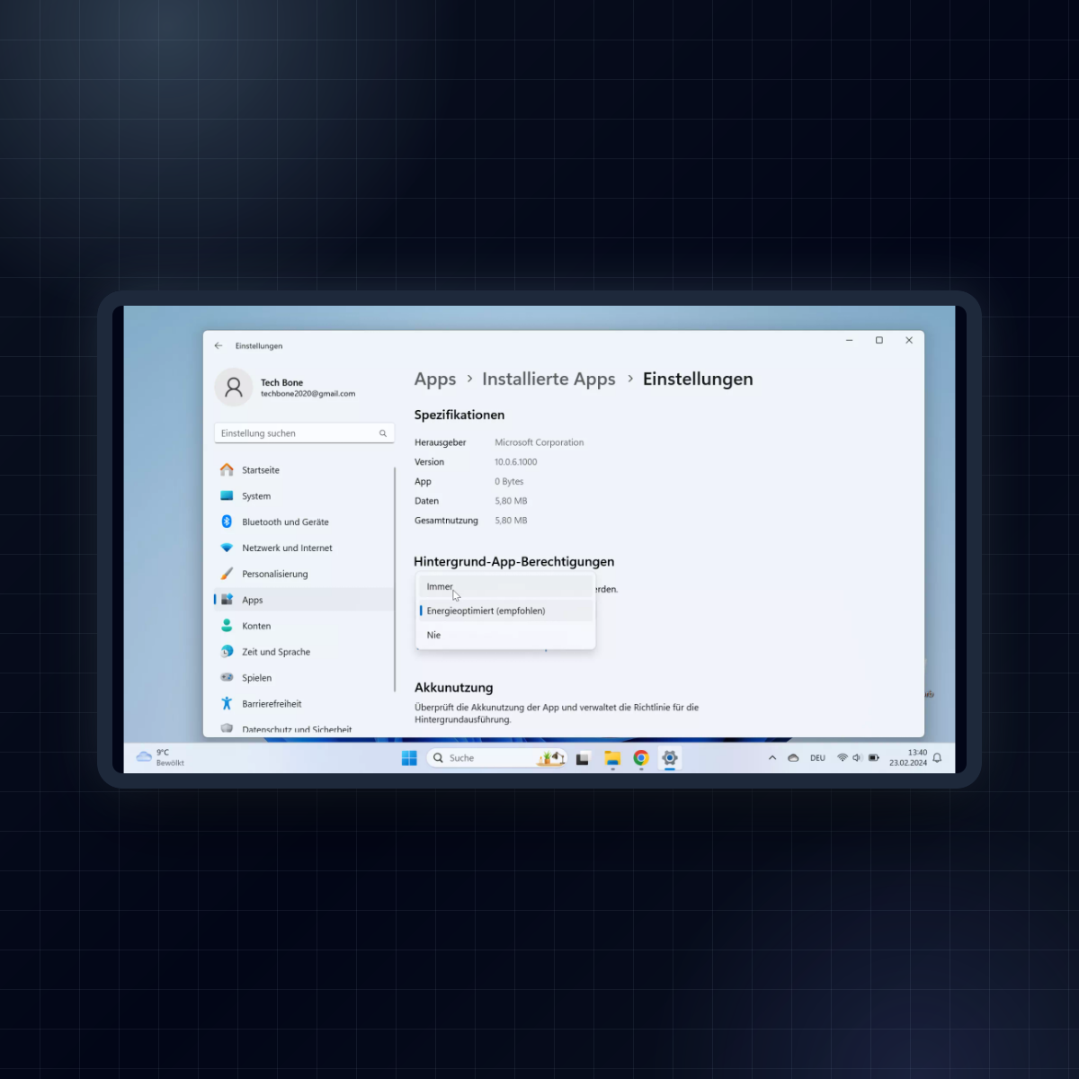The image size is (1079, 1079).
Task: Switch input language via DEU indicator
Action: (x=817, y=758)
